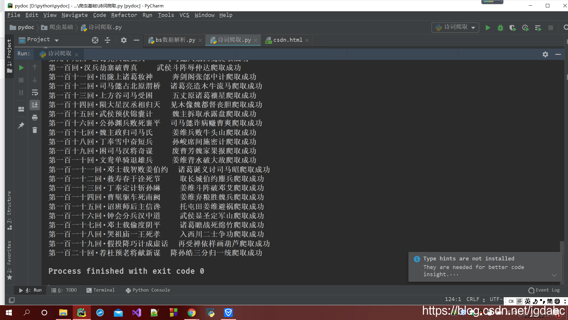568x320 pixels.
Task: Rerun the script in the Run panel
Action: [21, 68]
